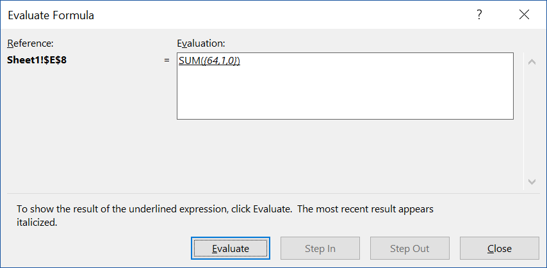Screen dimensions: 547x268
Task: Click the Help question mark icon
Action: point(478,15)
